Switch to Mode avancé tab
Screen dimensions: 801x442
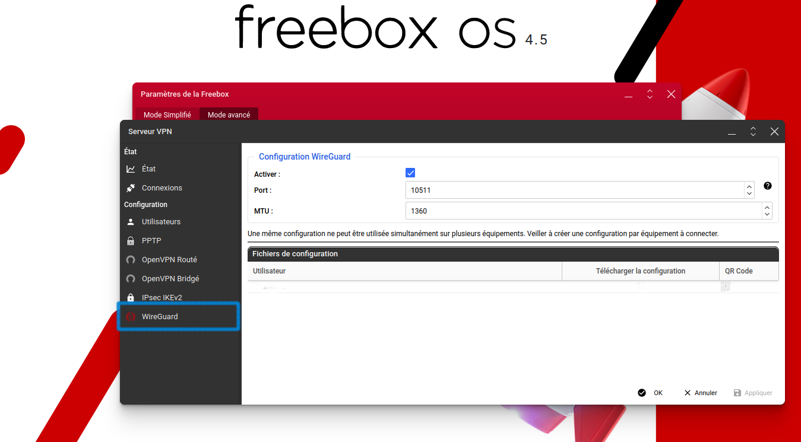229,115
